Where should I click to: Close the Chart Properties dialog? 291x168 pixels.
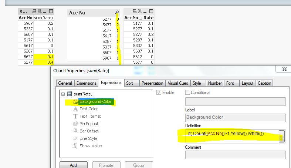(x=284, y=69)
